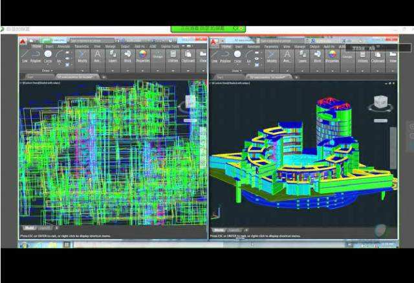Expand the arrow under Properties in the left window
This screenshot has width=414, height=283.
pyautogui.click(x=142, y=71)
